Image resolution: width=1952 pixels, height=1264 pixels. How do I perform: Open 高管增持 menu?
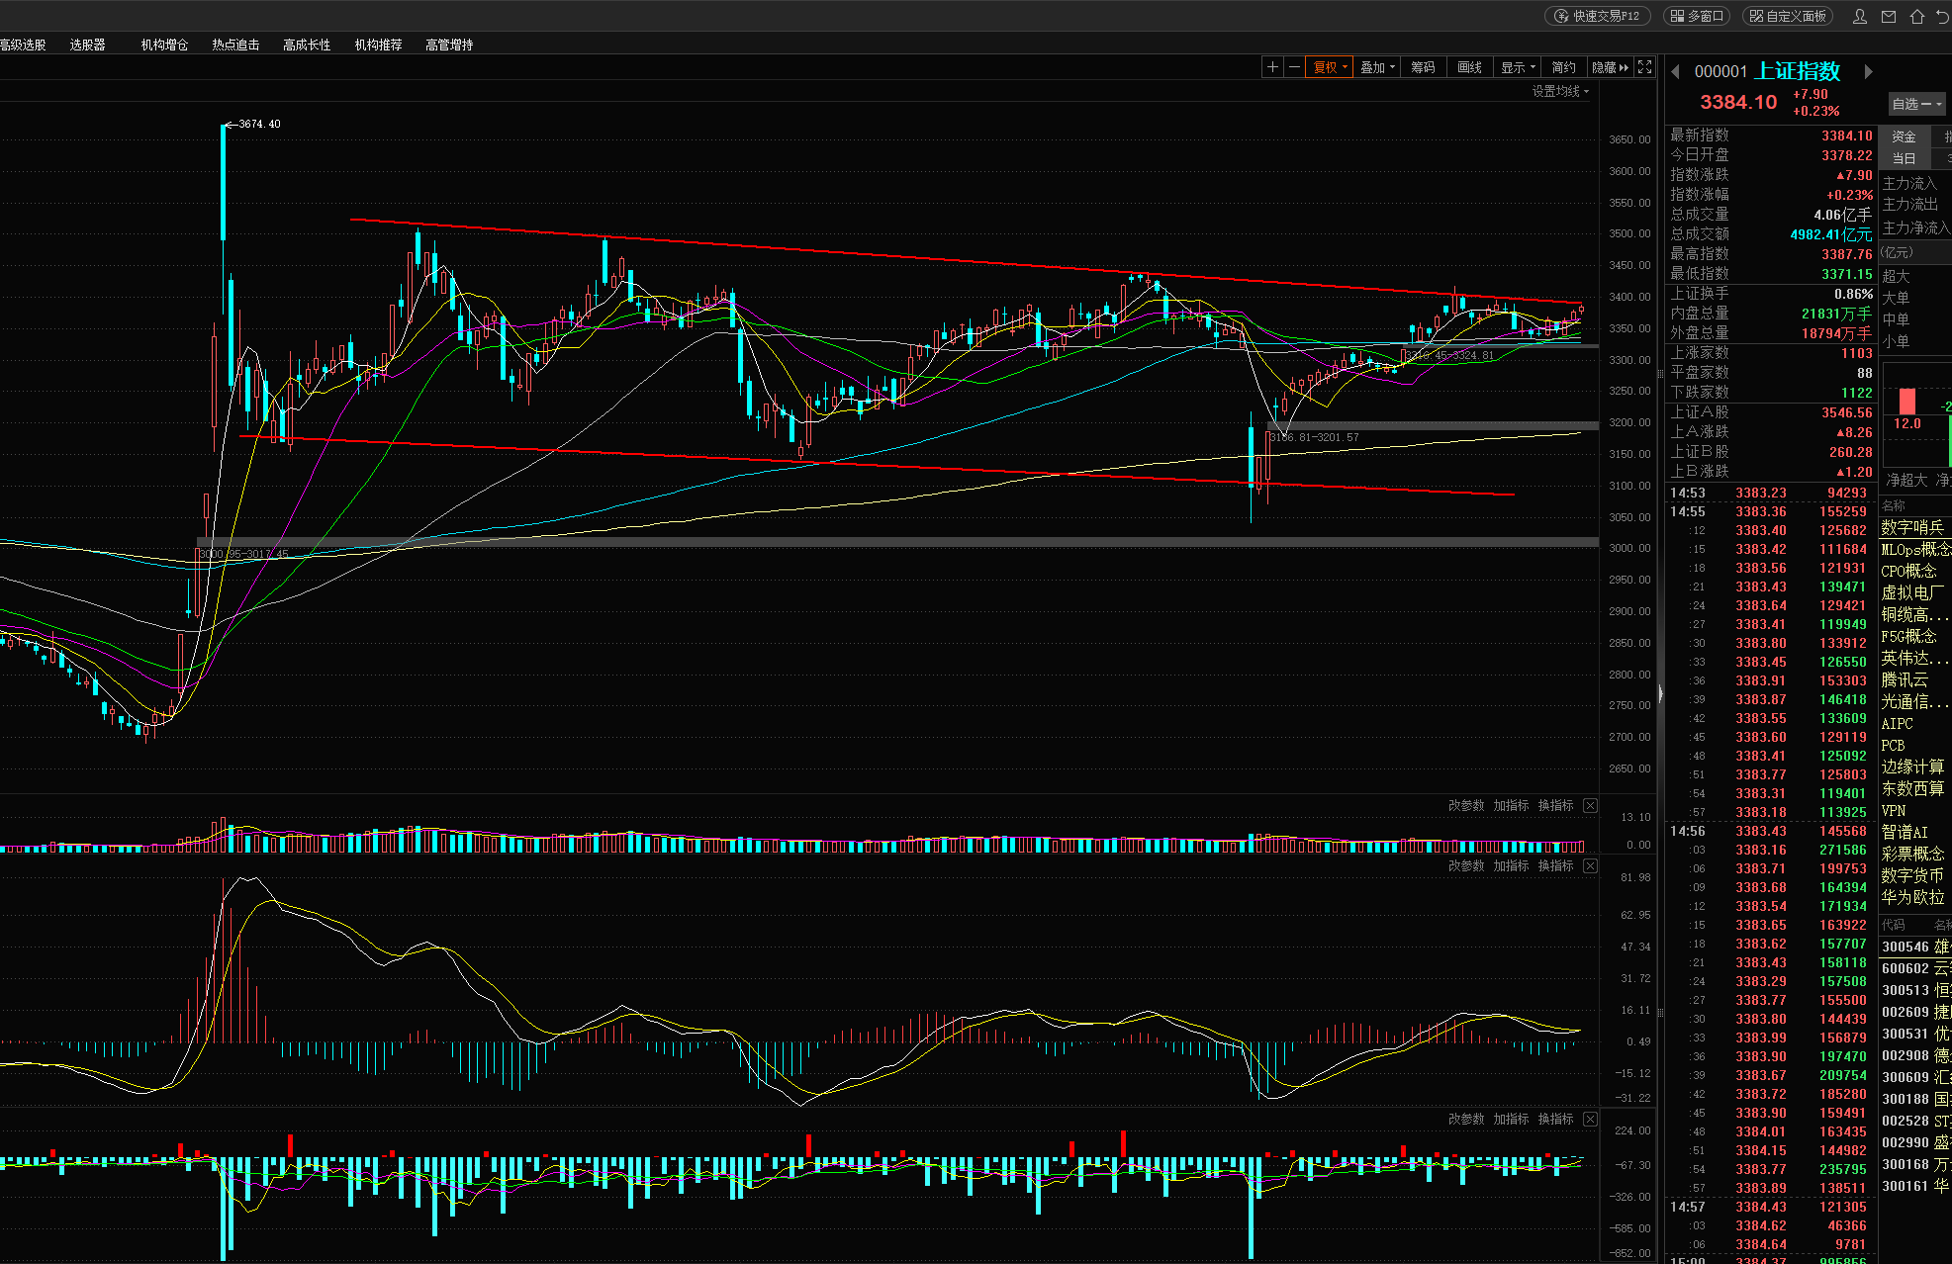coord(449,45)
